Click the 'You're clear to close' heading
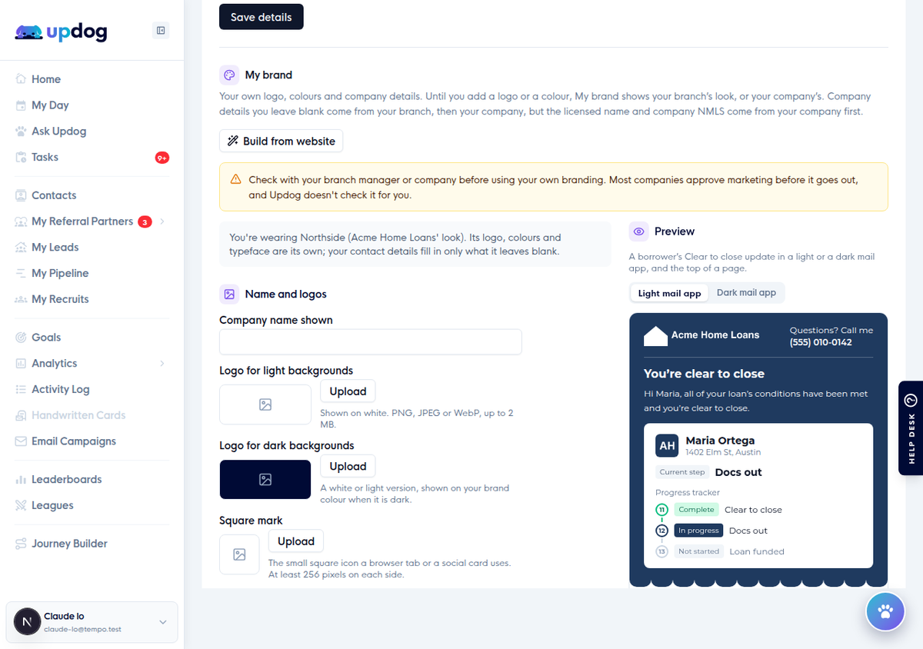923x649 pixels. [704, 374]
